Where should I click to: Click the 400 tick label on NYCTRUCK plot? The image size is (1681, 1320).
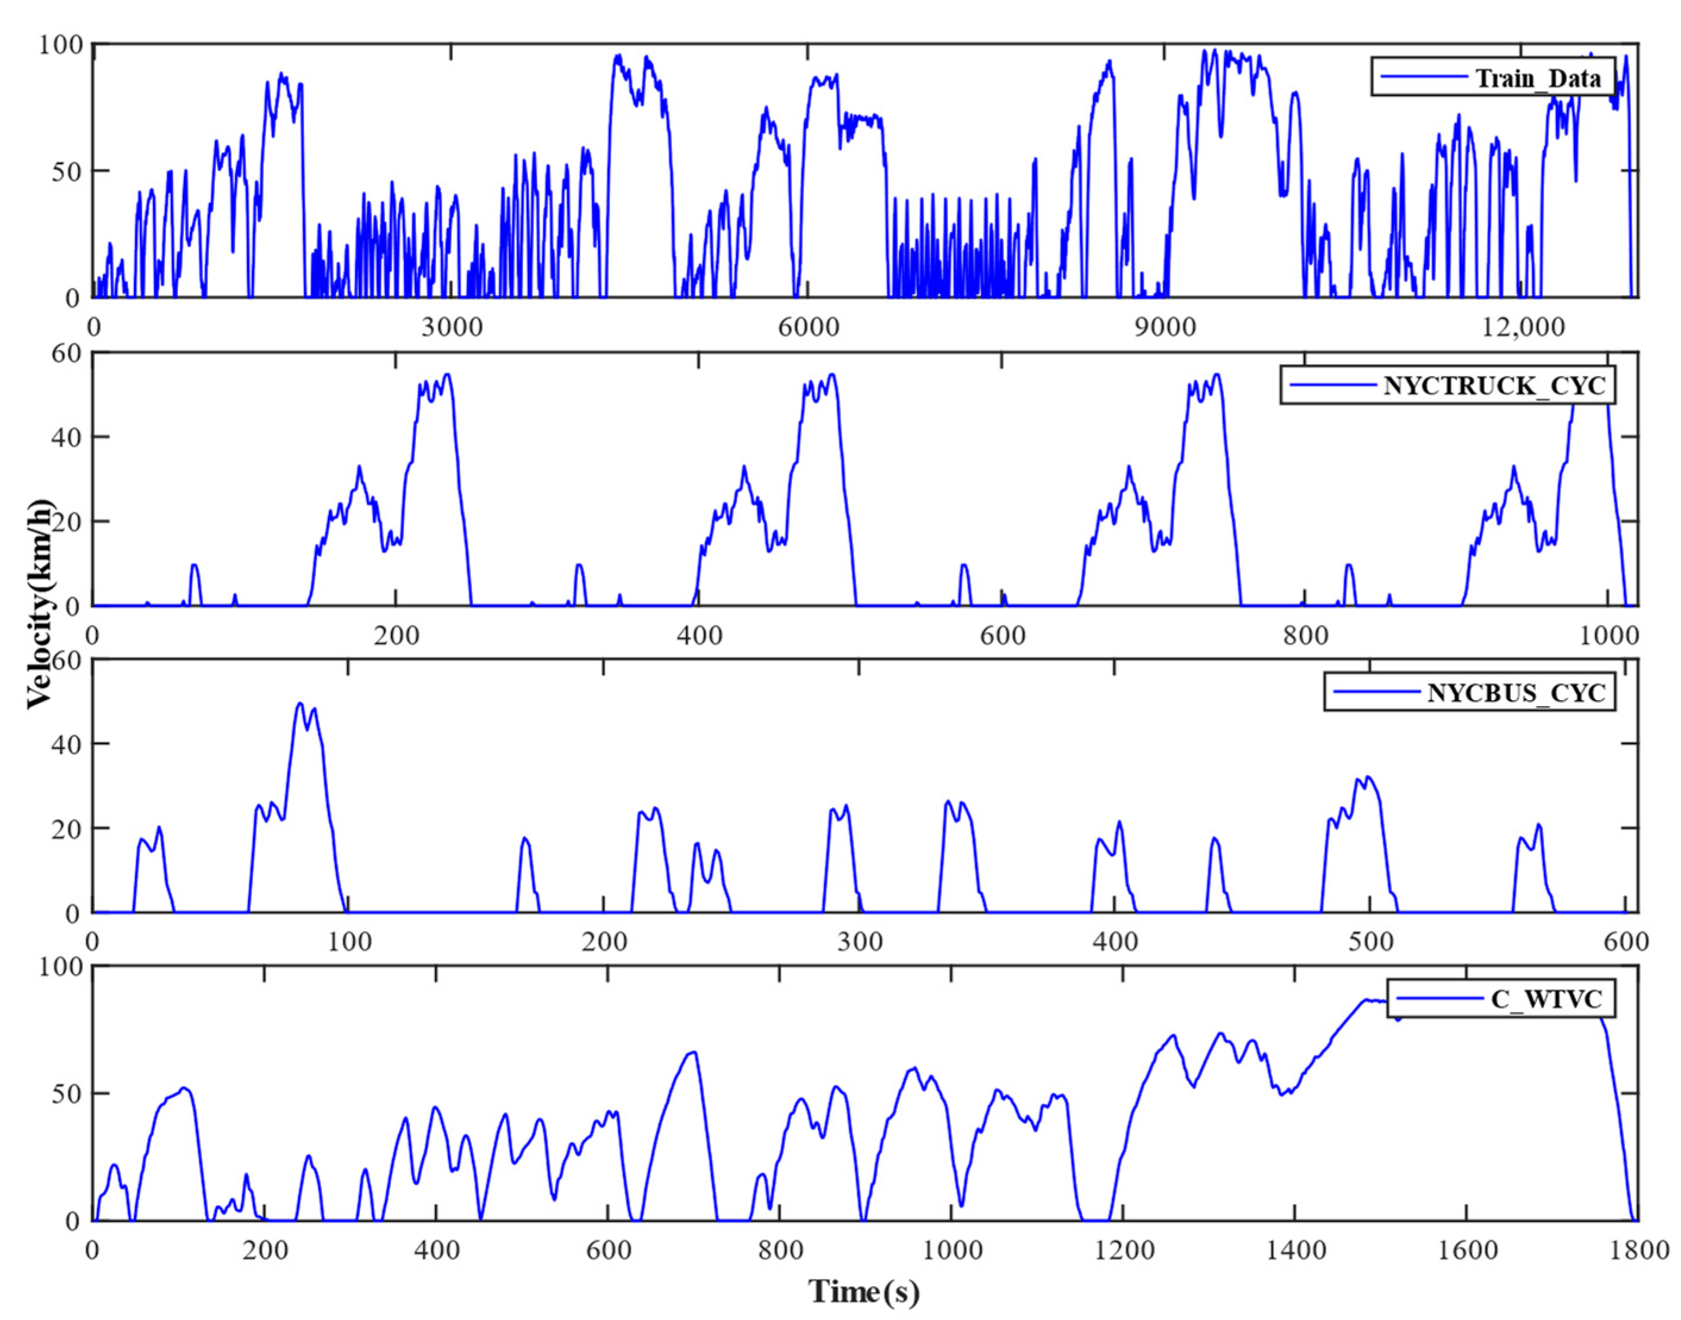pos(700,635)
